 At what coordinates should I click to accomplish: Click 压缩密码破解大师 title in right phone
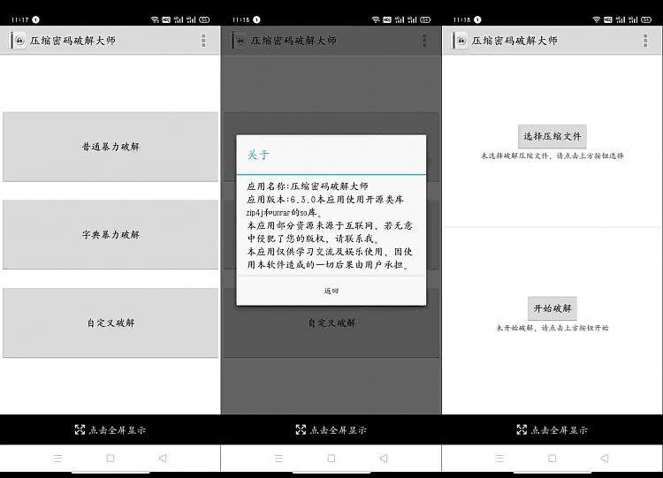514,41
